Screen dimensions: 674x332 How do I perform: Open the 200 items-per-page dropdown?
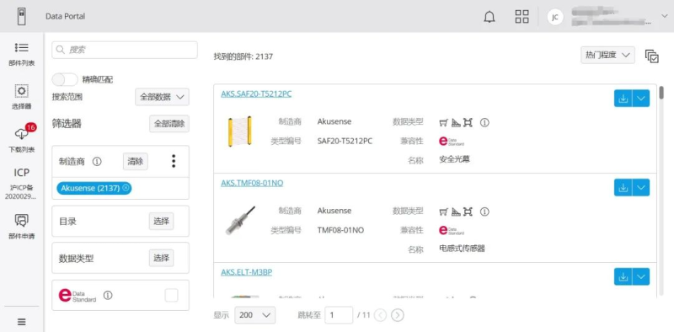tap(255, 315)
